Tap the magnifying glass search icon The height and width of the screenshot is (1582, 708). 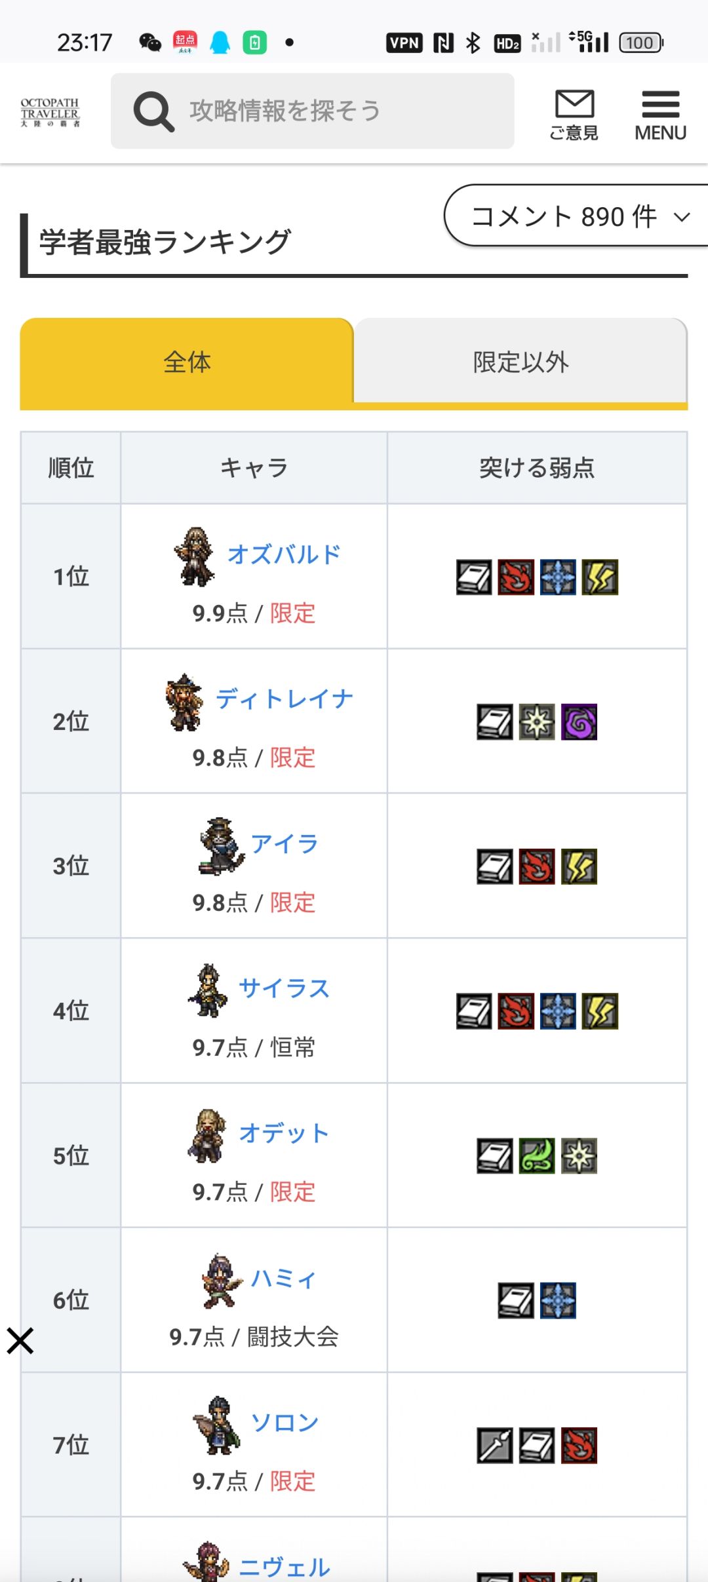pyautogui.click(x=153, y=111)
